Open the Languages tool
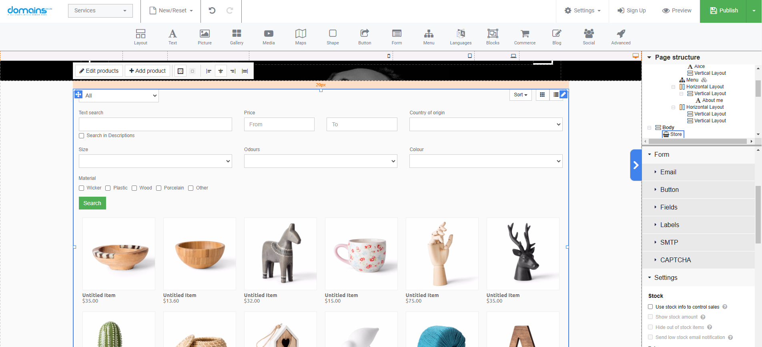This screenshot has height=347, width=762. 461,37
